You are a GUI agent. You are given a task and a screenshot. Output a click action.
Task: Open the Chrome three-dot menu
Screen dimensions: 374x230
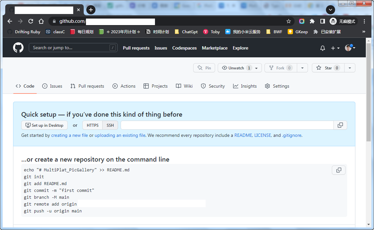(x=364, y=22)
